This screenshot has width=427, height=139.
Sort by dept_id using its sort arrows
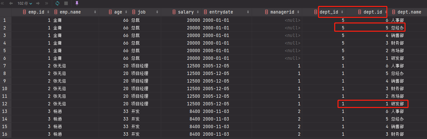click(342, 12)
